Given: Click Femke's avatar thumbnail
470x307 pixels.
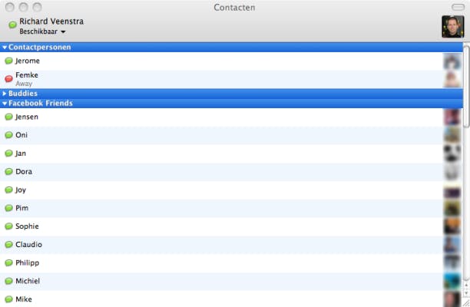Looking at the screenshot, I should tap(452, 79).
